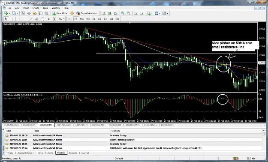Switch to Line Chart view
This screenshot has width=268, height=162.
click(116, 13)
